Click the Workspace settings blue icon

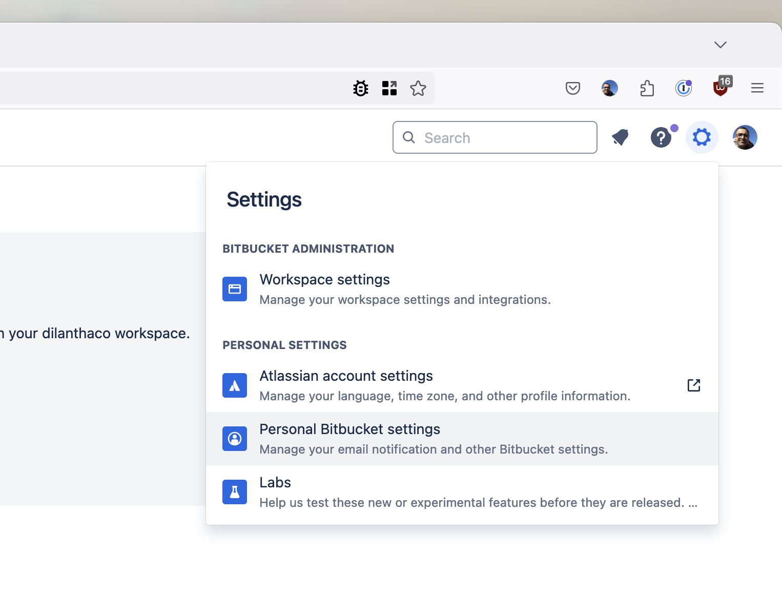coord(235,289)
